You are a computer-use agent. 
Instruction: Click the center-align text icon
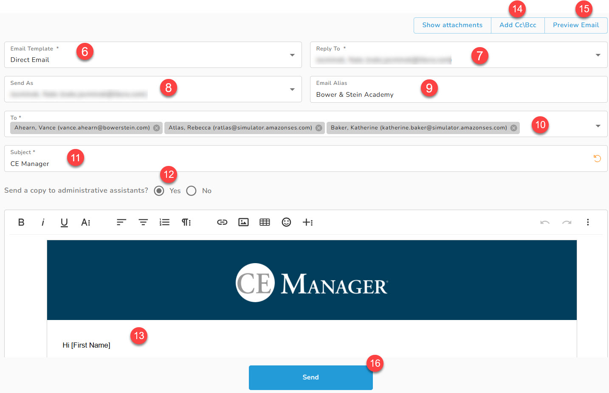(143, 222)
